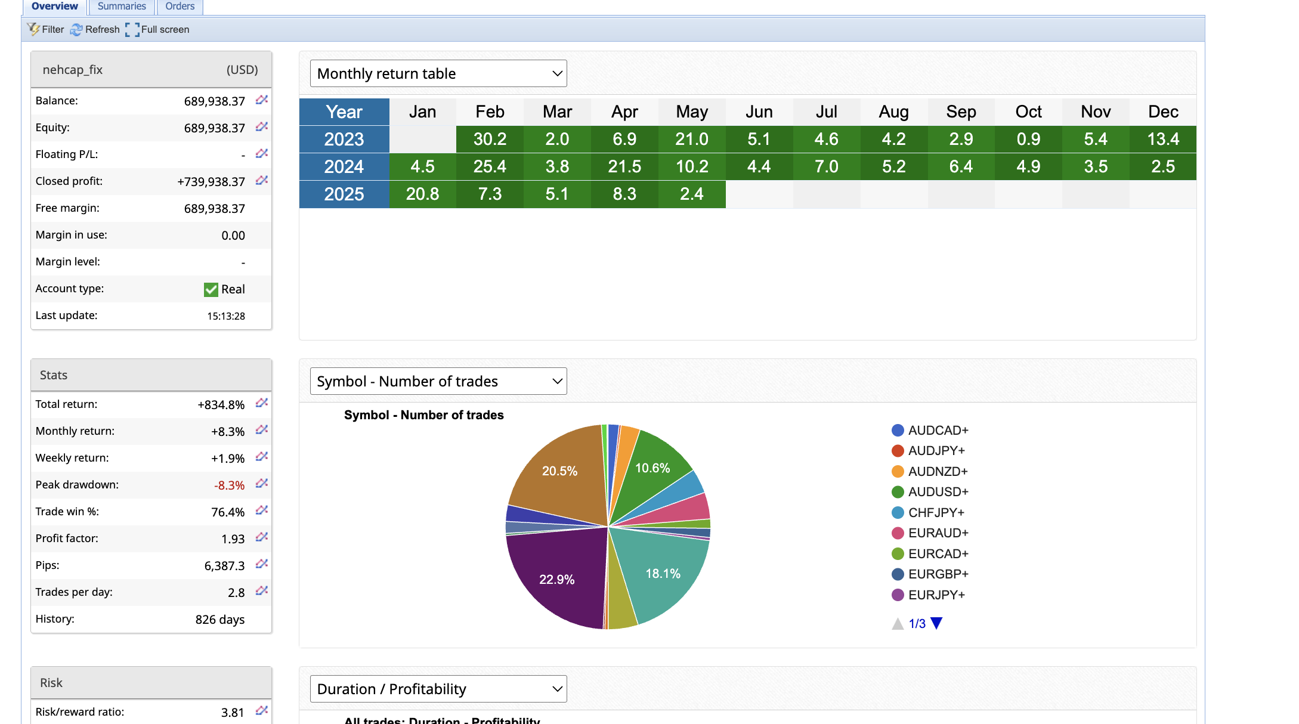
Task: Open the Duration / Profitability dropdown
Action: [438, 689]
